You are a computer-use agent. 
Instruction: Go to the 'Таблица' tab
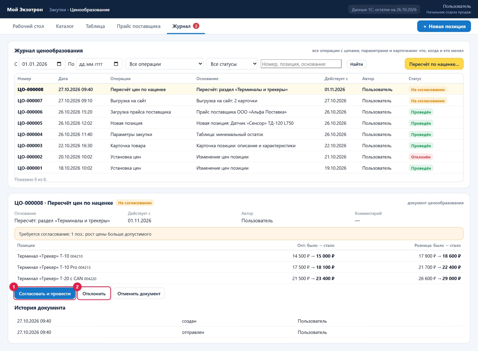pyautogui.click(x=95, y=26)
